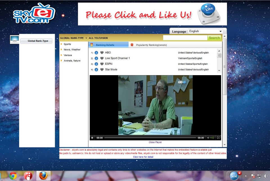Click the video frame in the player
Image resolution: width=270 pixels, height=181 pixels.
(x=155, y=105)
